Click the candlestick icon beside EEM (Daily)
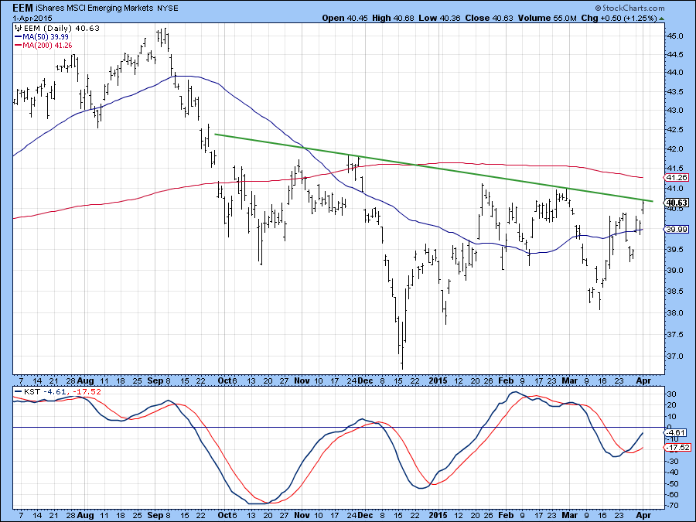 coord(19,28)
